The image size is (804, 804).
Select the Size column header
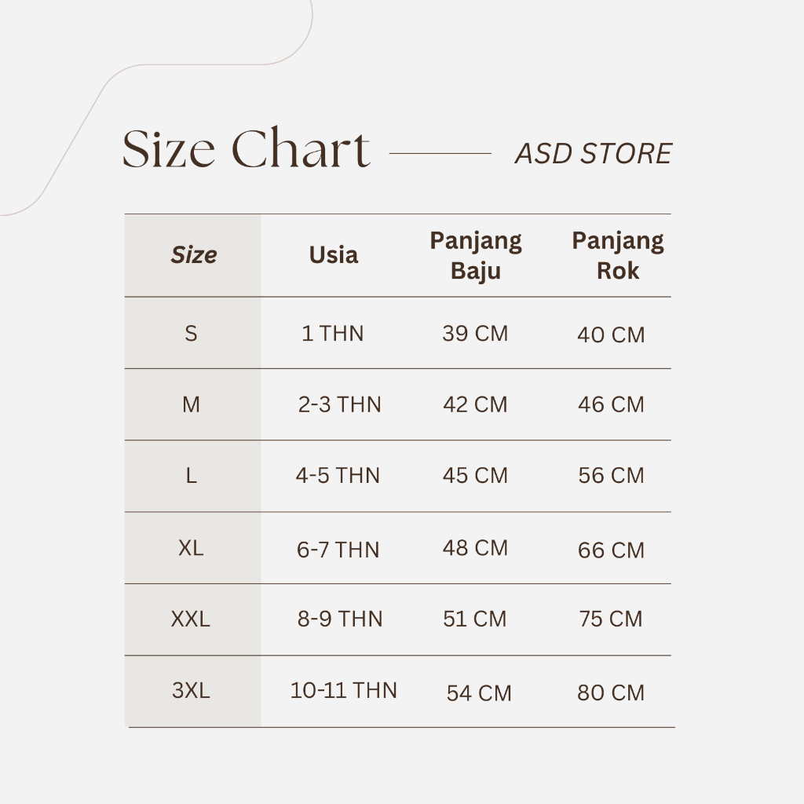point(193,255)
